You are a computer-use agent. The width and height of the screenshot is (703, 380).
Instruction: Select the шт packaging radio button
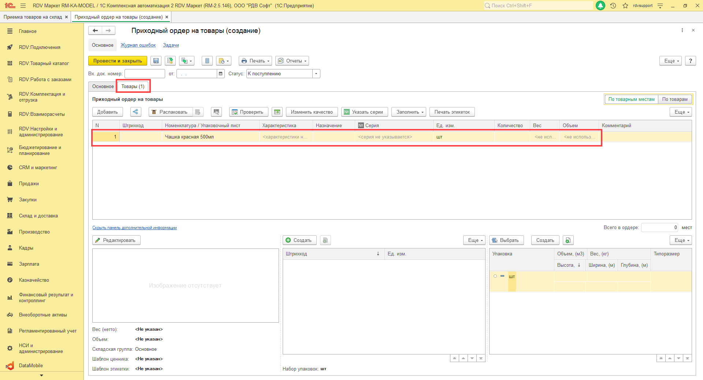[x=495, y=276]
